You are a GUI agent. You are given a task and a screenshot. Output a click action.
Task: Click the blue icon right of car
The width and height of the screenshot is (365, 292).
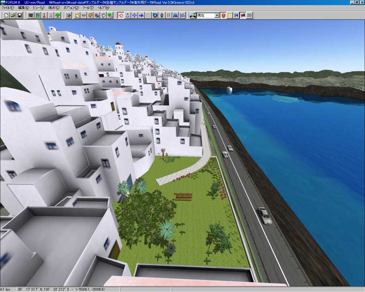pos(182,15)
